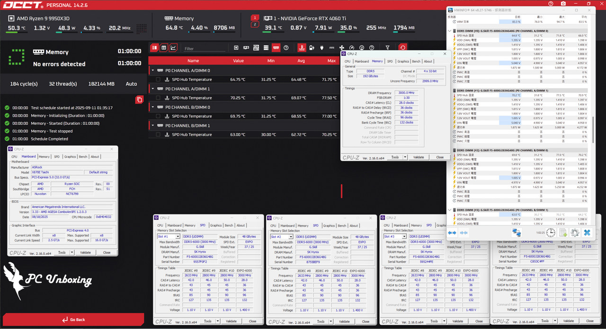Screen dimensions: 606x329
Task: Open HWiNFO sensor settings gear icon
Action: click(x=575, y=233)
